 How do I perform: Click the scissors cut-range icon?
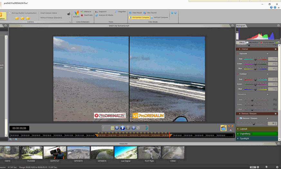point(231,130)
